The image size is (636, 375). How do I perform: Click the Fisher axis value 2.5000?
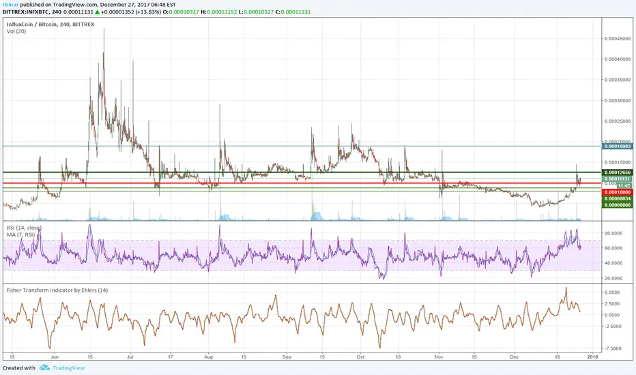613,303
